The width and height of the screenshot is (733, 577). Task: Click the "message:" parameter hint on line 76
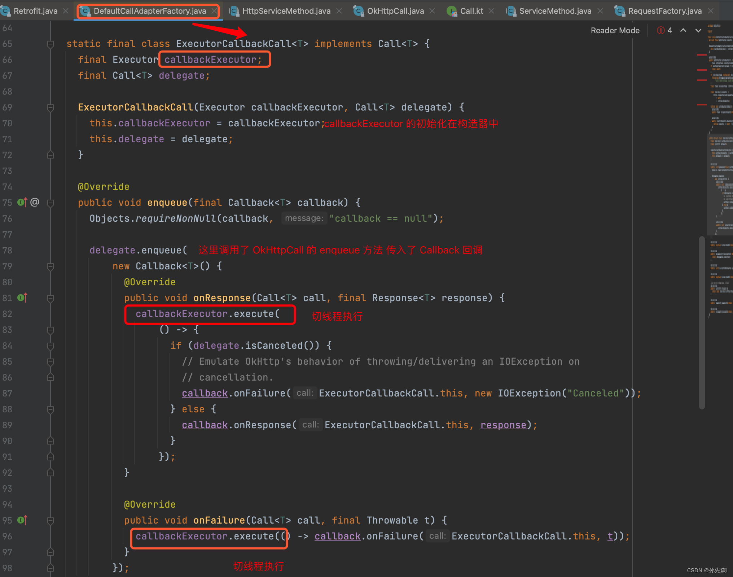(304, 218)
